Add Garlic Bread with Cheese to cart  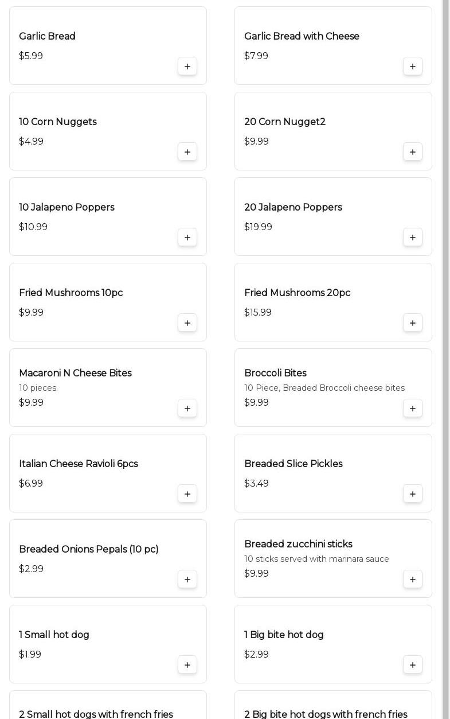(x=413, y=67)
